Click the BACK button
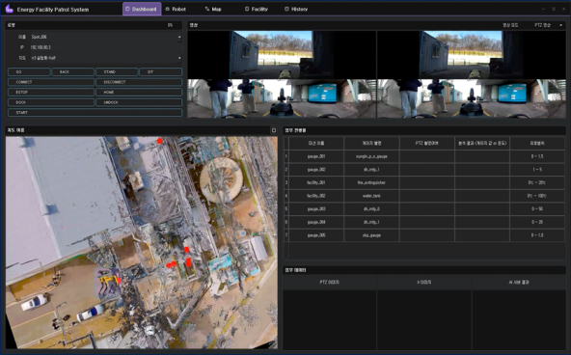The image size is (571, 355). pyautogui.click(x=73, y=71)
